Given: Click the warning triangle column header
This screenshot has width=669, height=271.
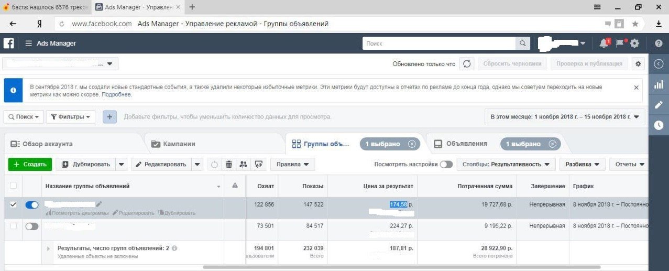Looking at the screenshot, I should point(235,186).
